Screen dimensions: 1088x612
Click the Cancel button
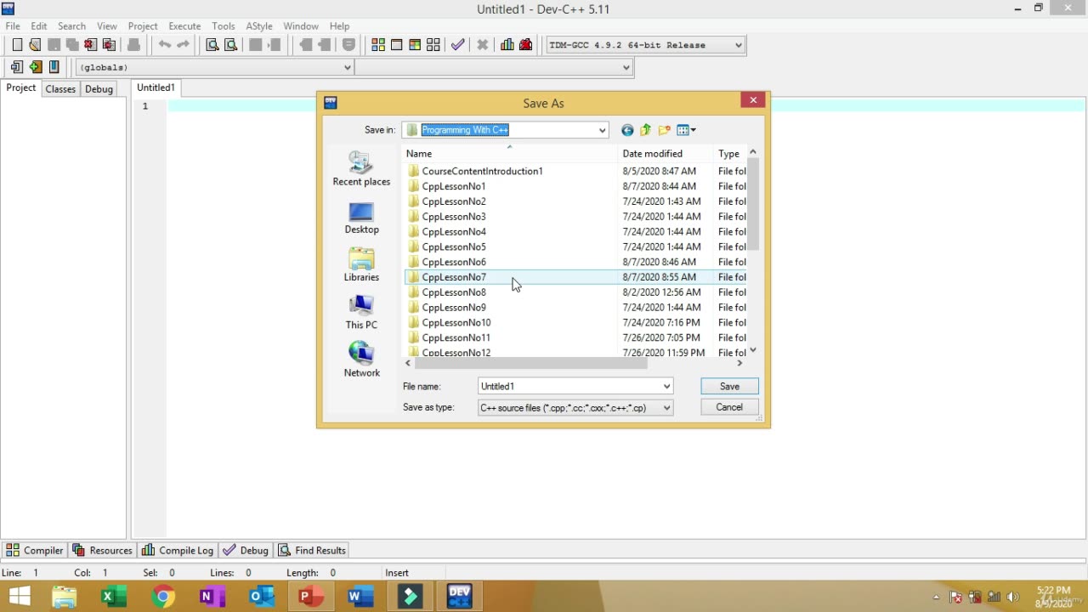[729, 407]
